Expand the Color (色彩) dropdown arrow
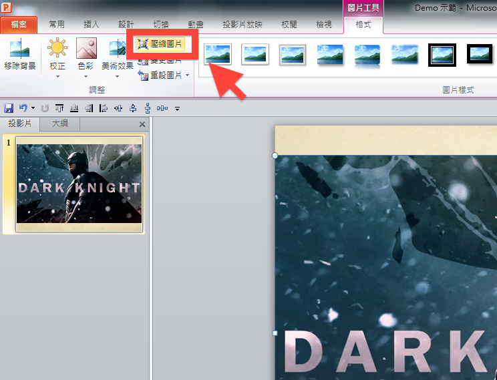The image size is (497, 380). (86, 76)
